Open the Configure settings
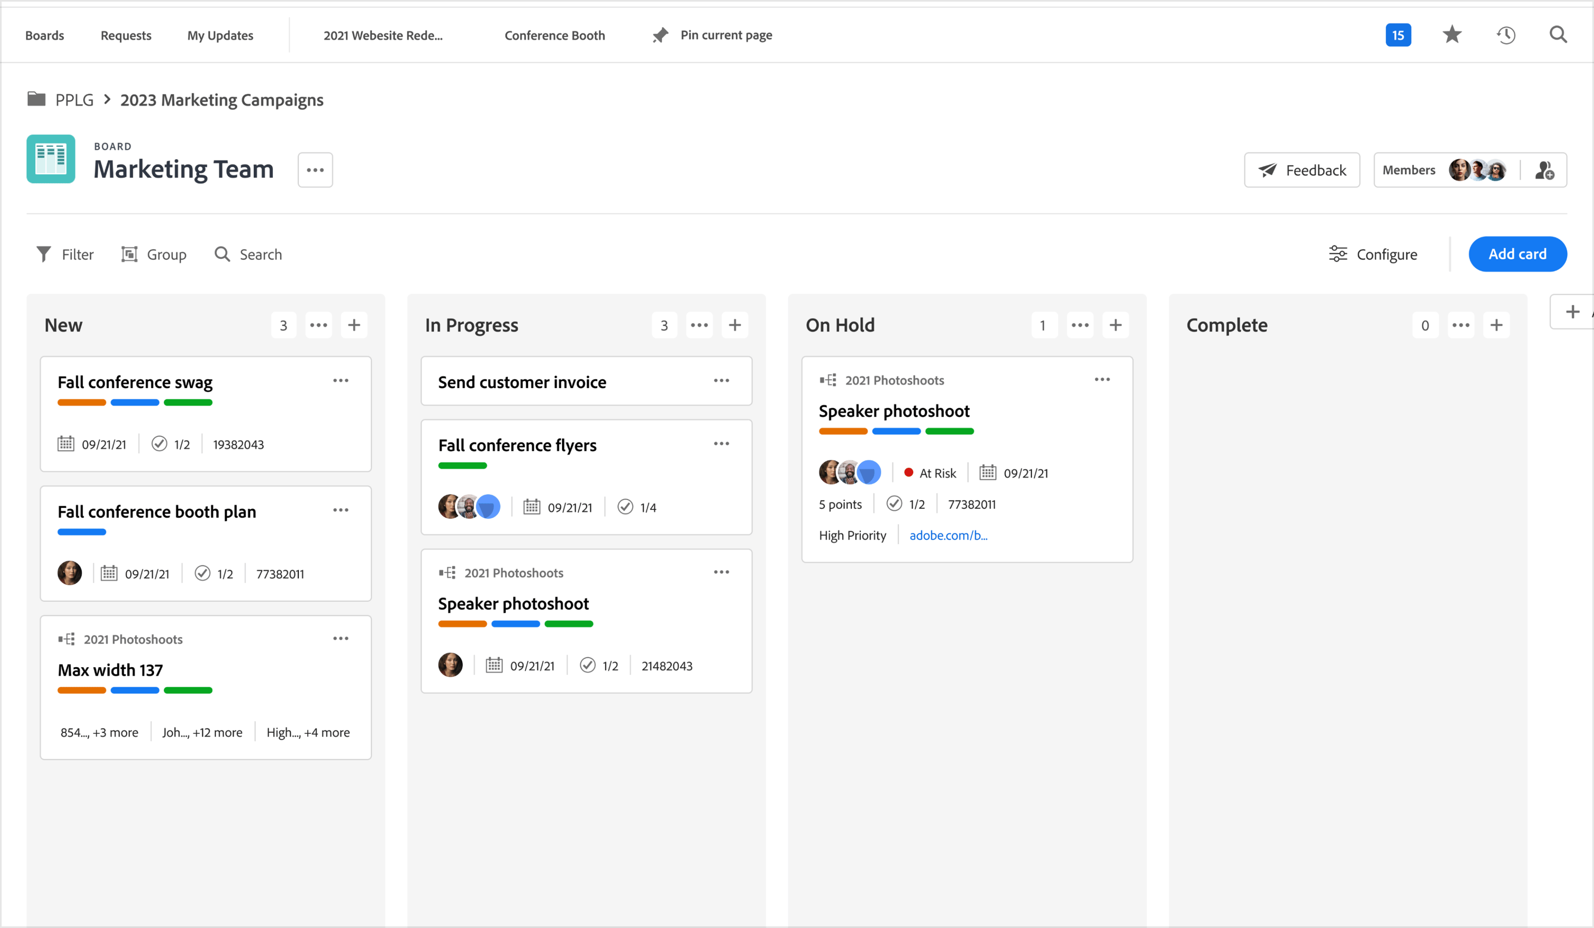The width and height of the screenshot is (1594, 928). coord(1372,254)
